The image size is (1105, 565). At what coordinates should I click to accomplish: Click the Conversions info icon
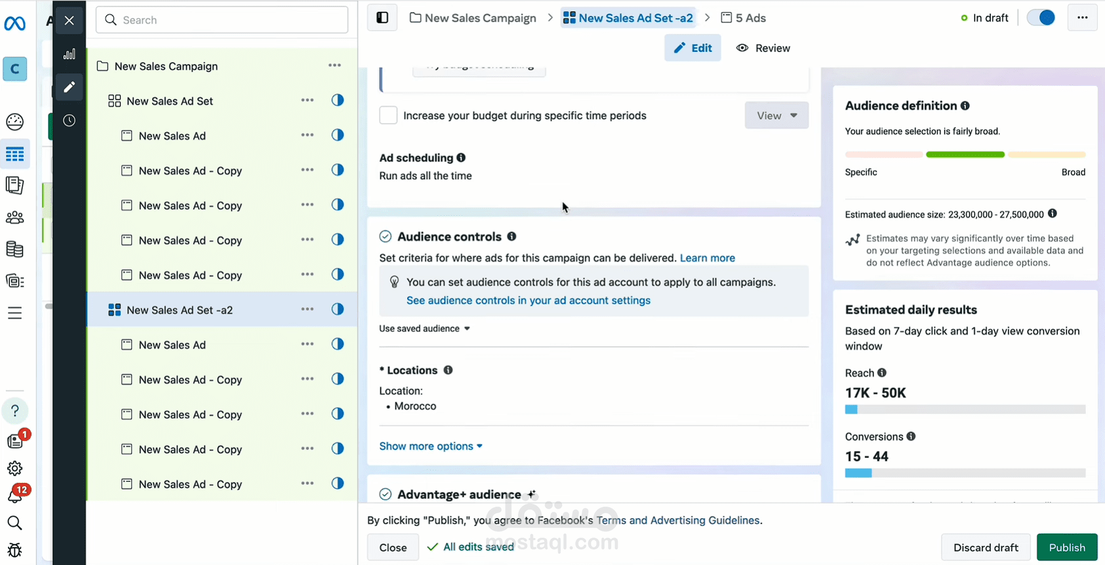[911, 436]
